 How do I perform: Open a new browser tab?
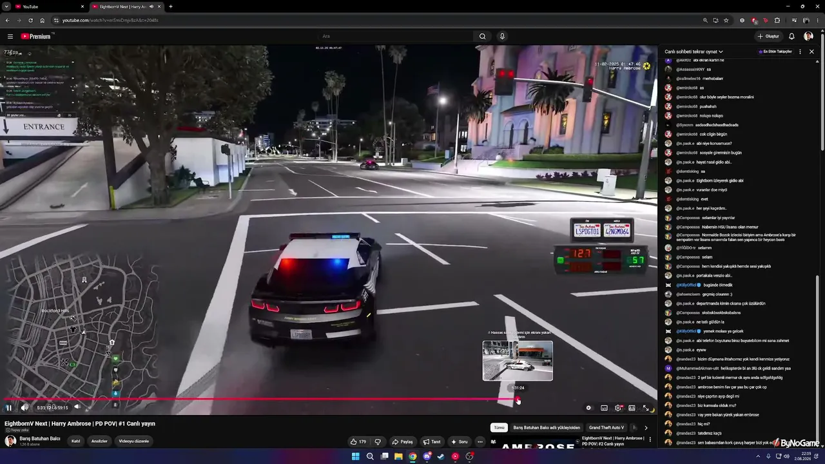coord(171,6)
